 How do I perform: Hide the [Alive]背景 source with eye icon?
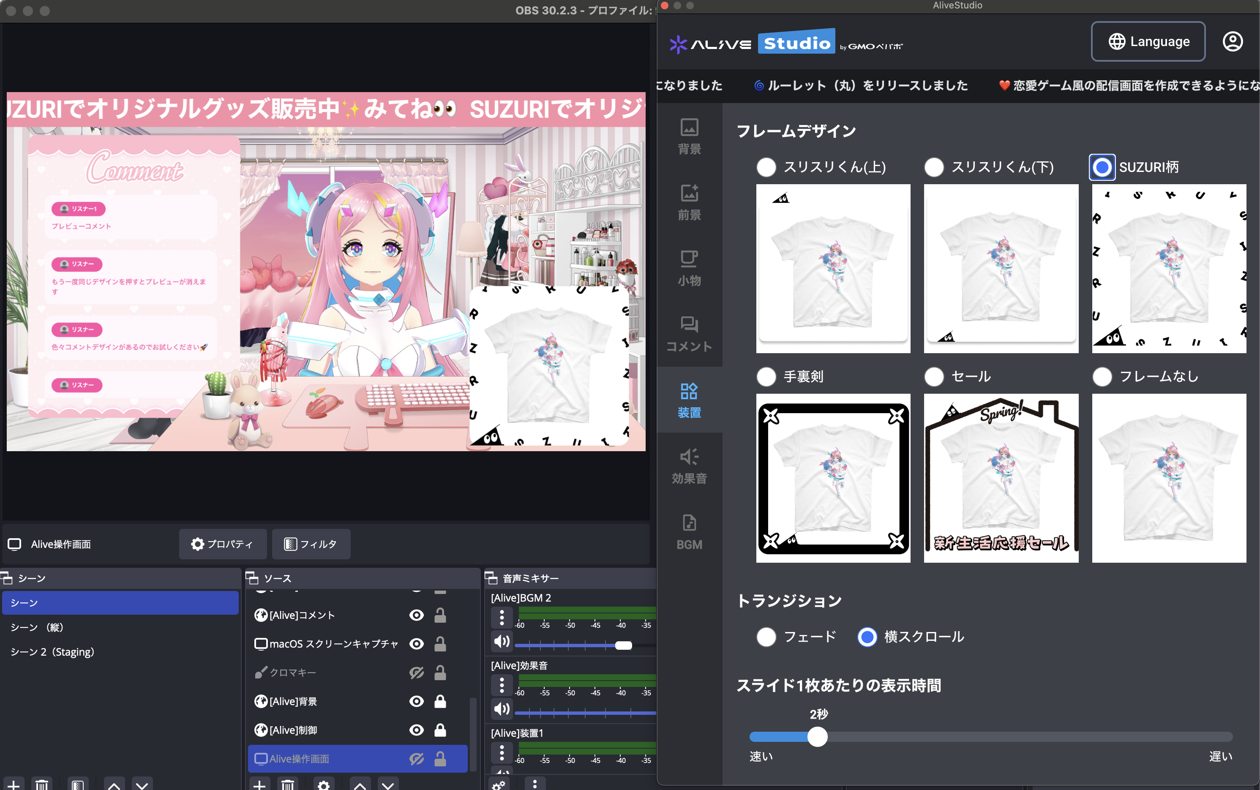[x=416, y=701]
